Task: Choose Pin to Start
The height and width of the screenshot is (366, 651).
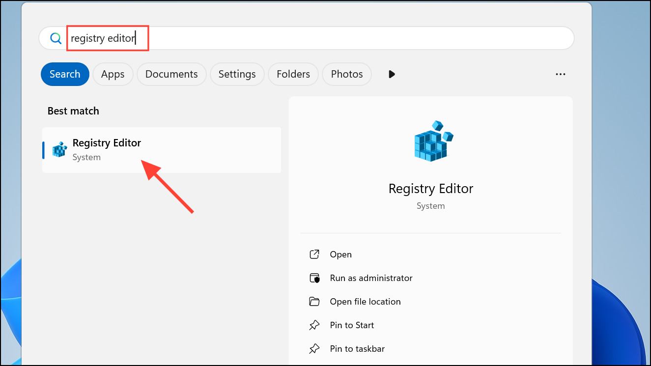Action: tap(352, 325)
